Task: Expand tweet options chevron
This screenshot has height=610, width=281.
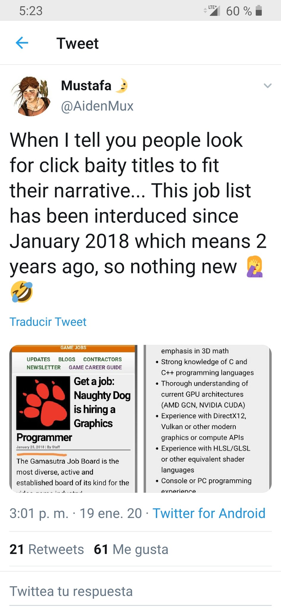Action: coord(268,86)
